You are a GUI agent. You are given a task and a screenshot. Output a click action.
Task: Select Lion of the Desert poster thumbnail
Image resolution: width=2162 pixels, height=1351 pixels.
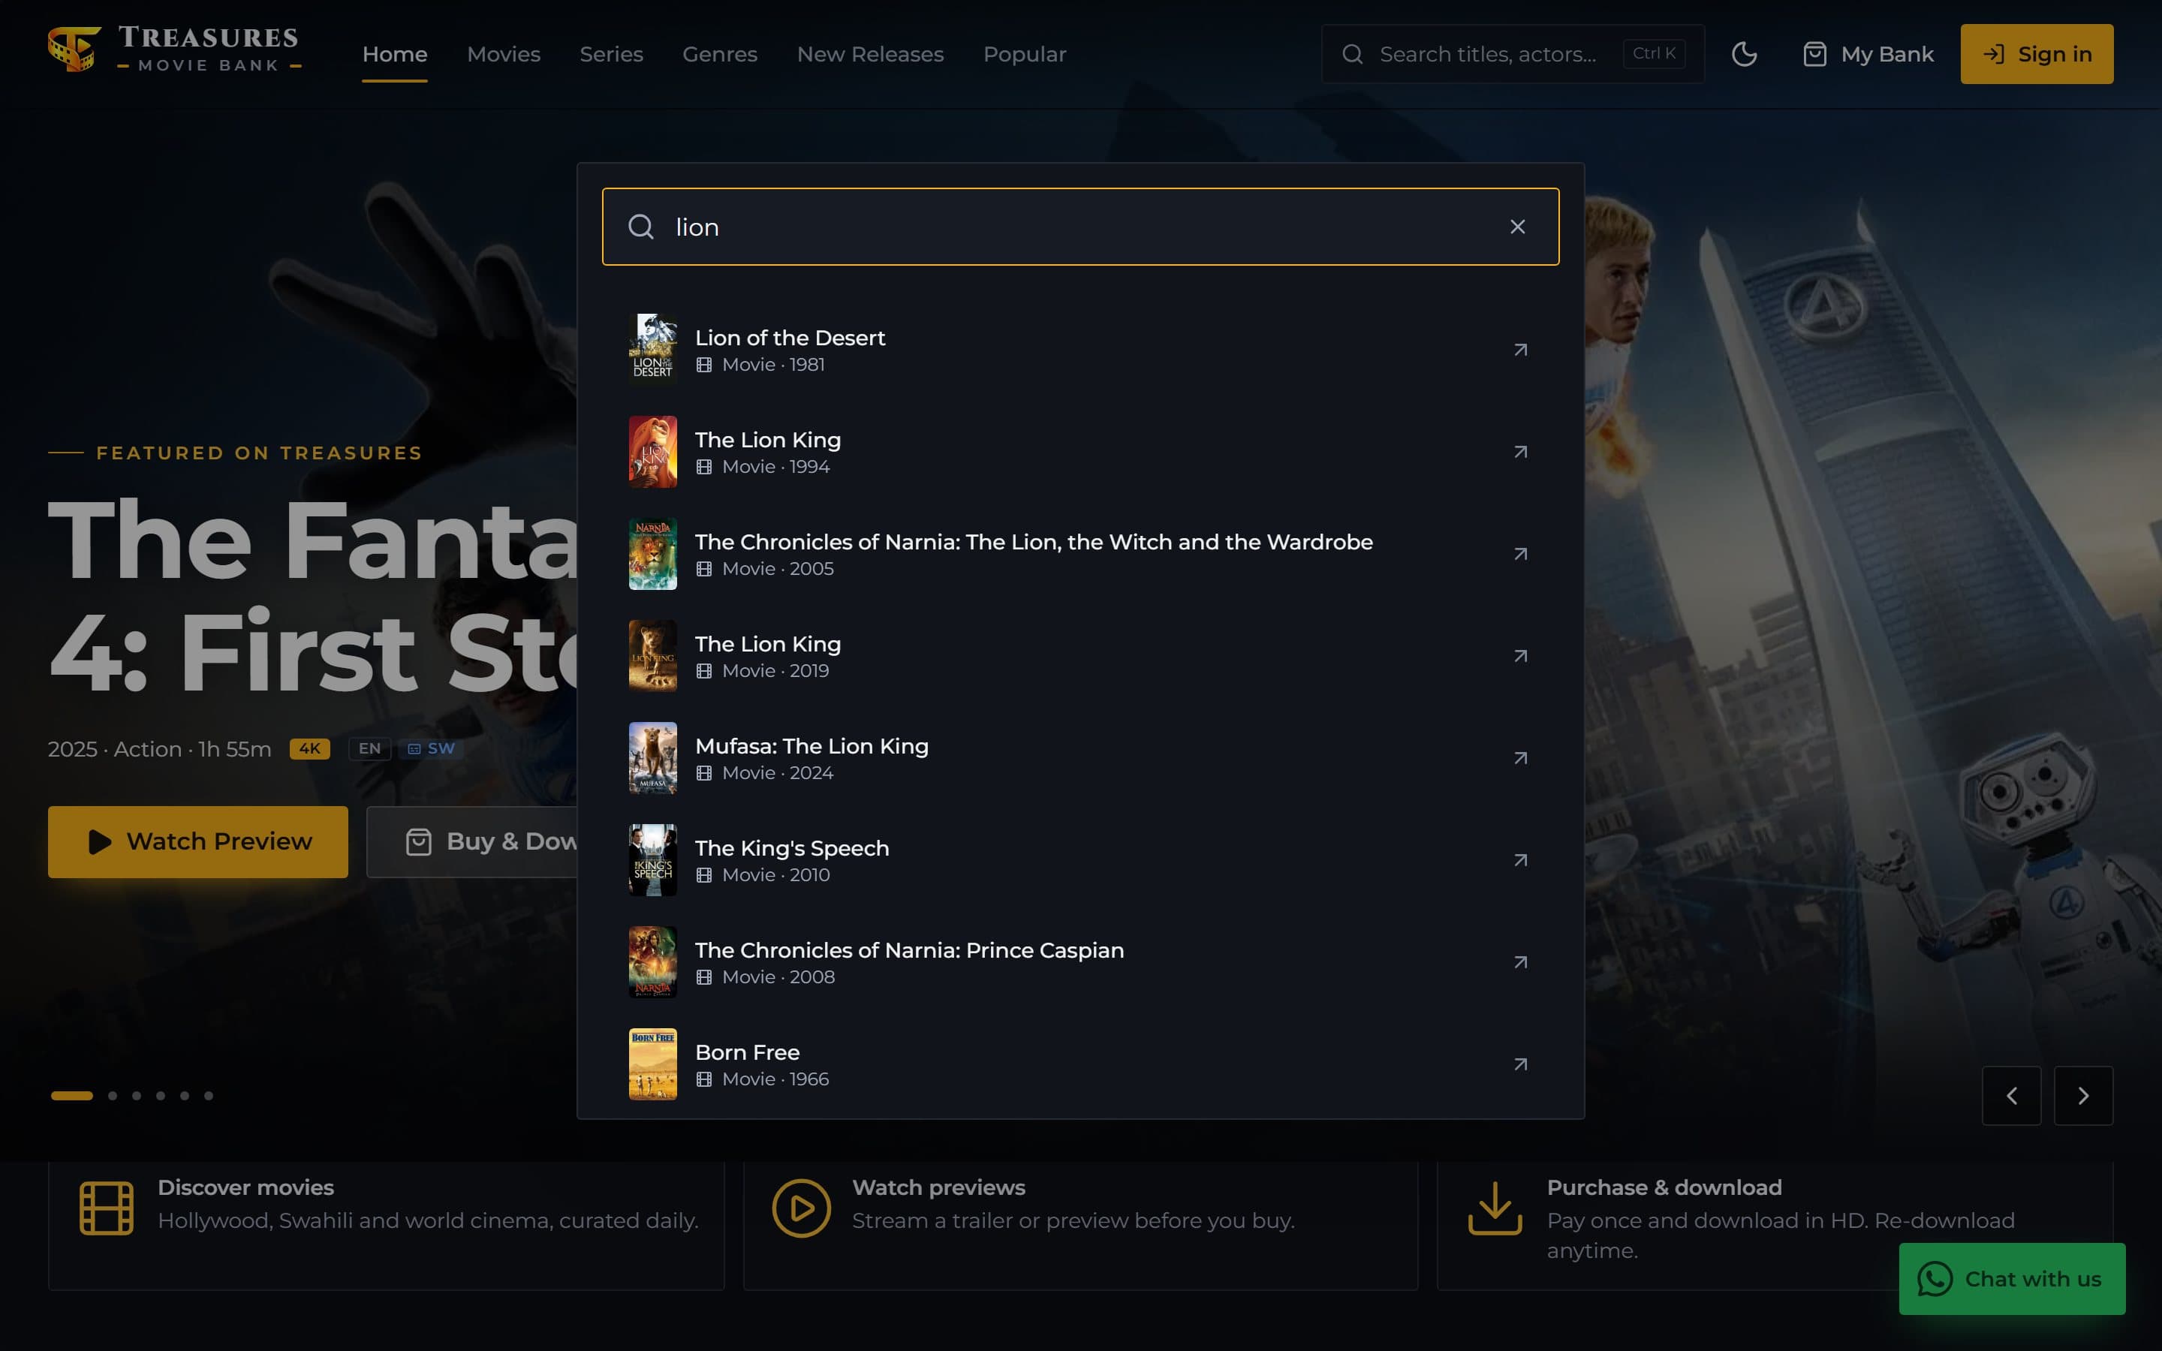click(x=653, y=349)
